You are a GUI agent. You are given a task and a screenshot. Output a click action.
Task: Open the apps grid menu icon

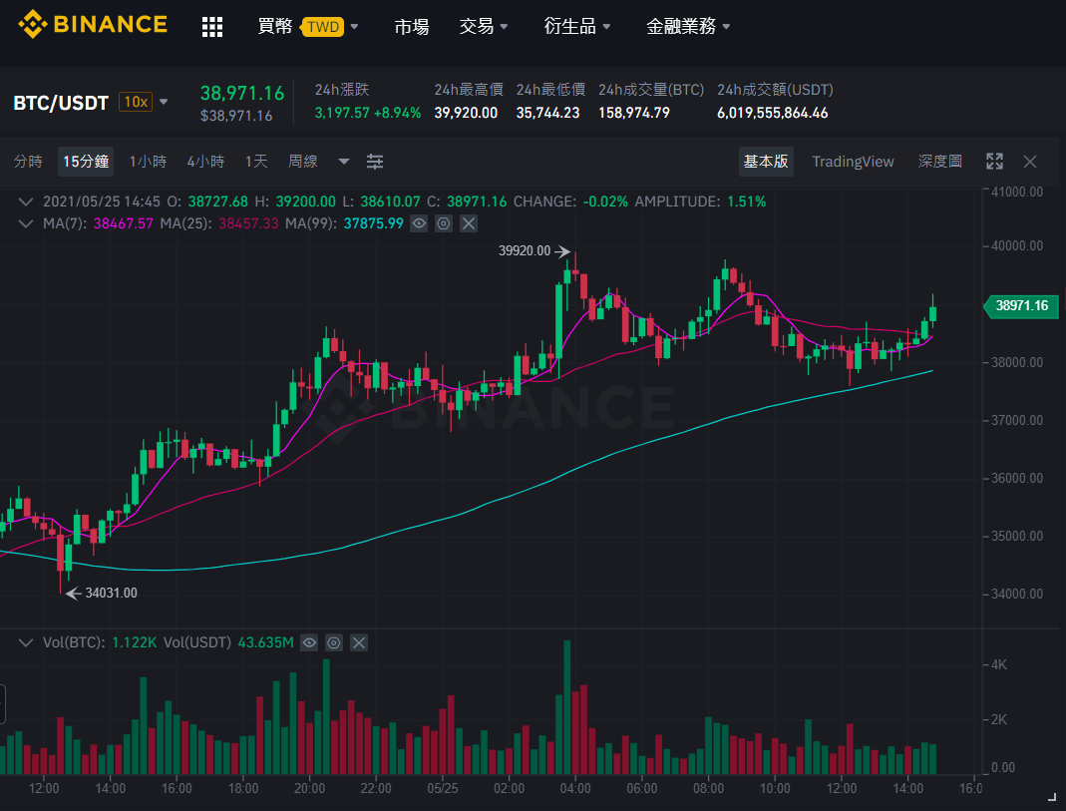[212, 27]
